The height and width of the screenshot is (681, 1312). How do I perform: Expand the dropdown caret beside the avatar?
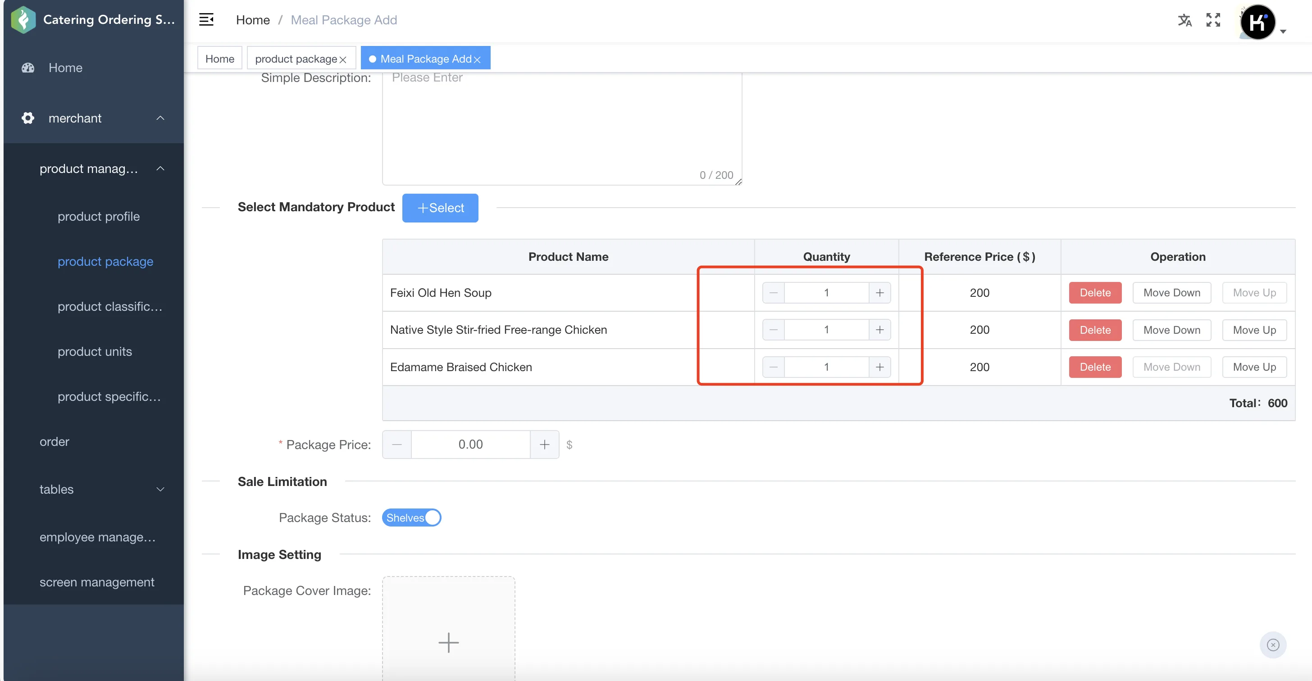click(1283, 32)
